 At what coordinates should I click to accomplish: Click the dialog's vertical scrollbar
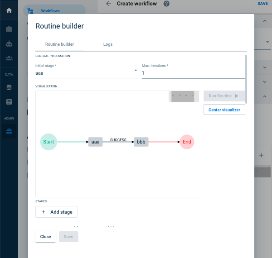[x=246, y=79]
